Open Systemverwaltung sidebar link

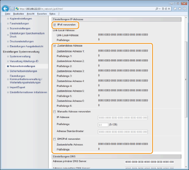click(x=20, y=56)
